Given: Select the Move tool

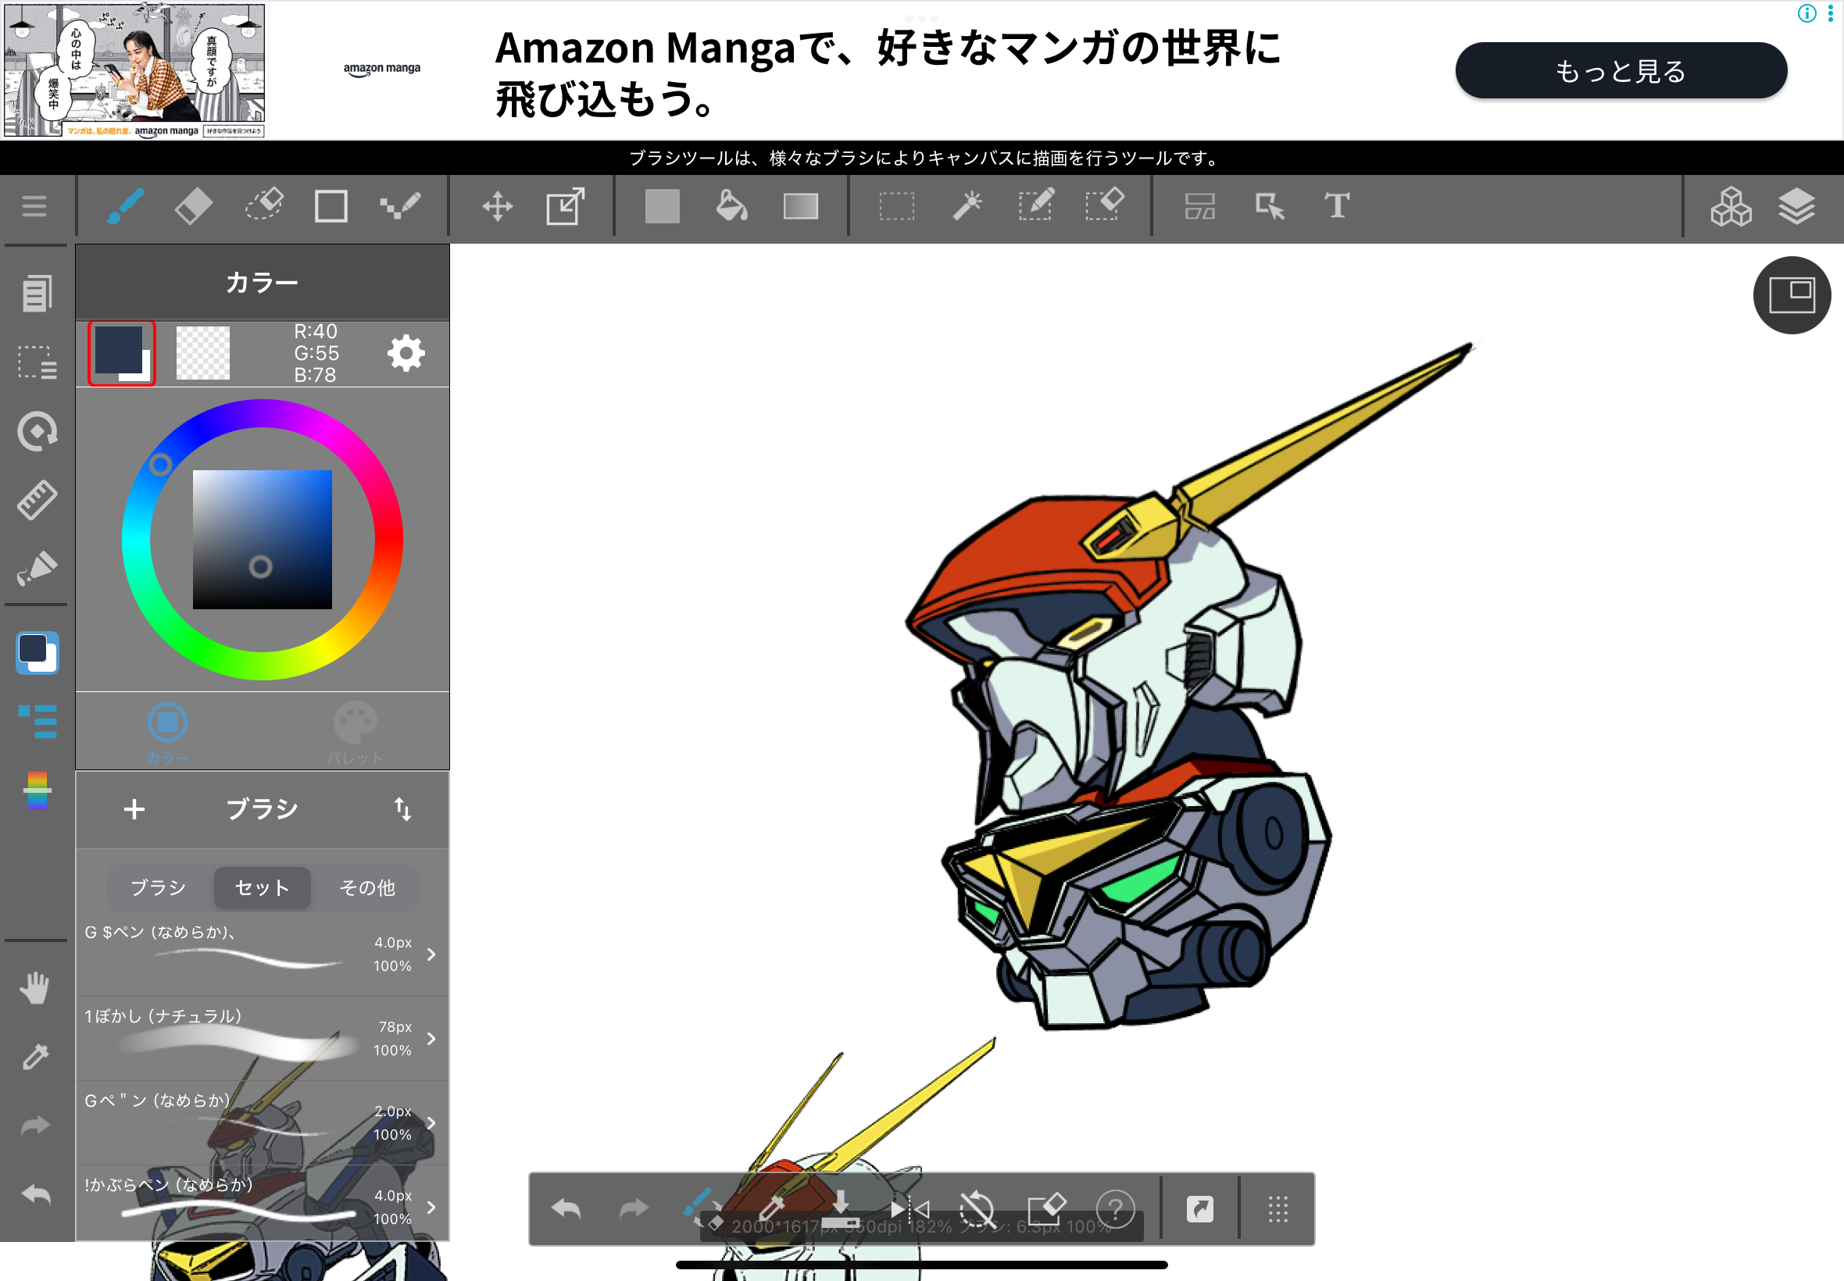Looking at the screenshot, I should pos(497,206).
